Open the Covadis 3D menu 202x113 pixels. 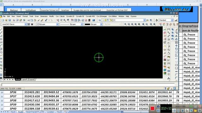pyautogui.click(x=80, y=16)
